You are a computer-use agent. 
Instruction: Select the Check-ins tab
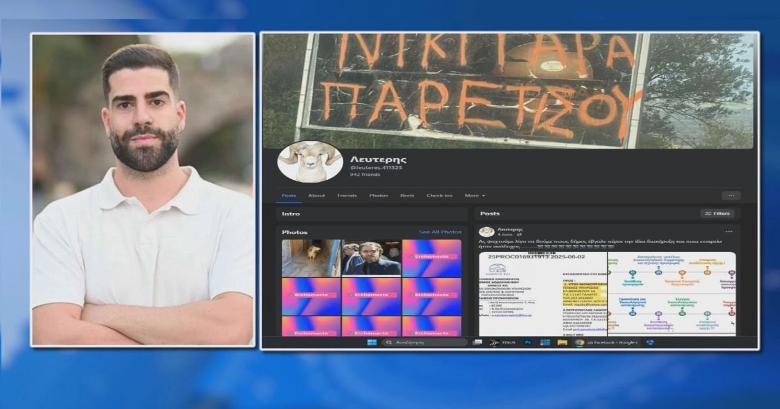(x=439, y=195)
